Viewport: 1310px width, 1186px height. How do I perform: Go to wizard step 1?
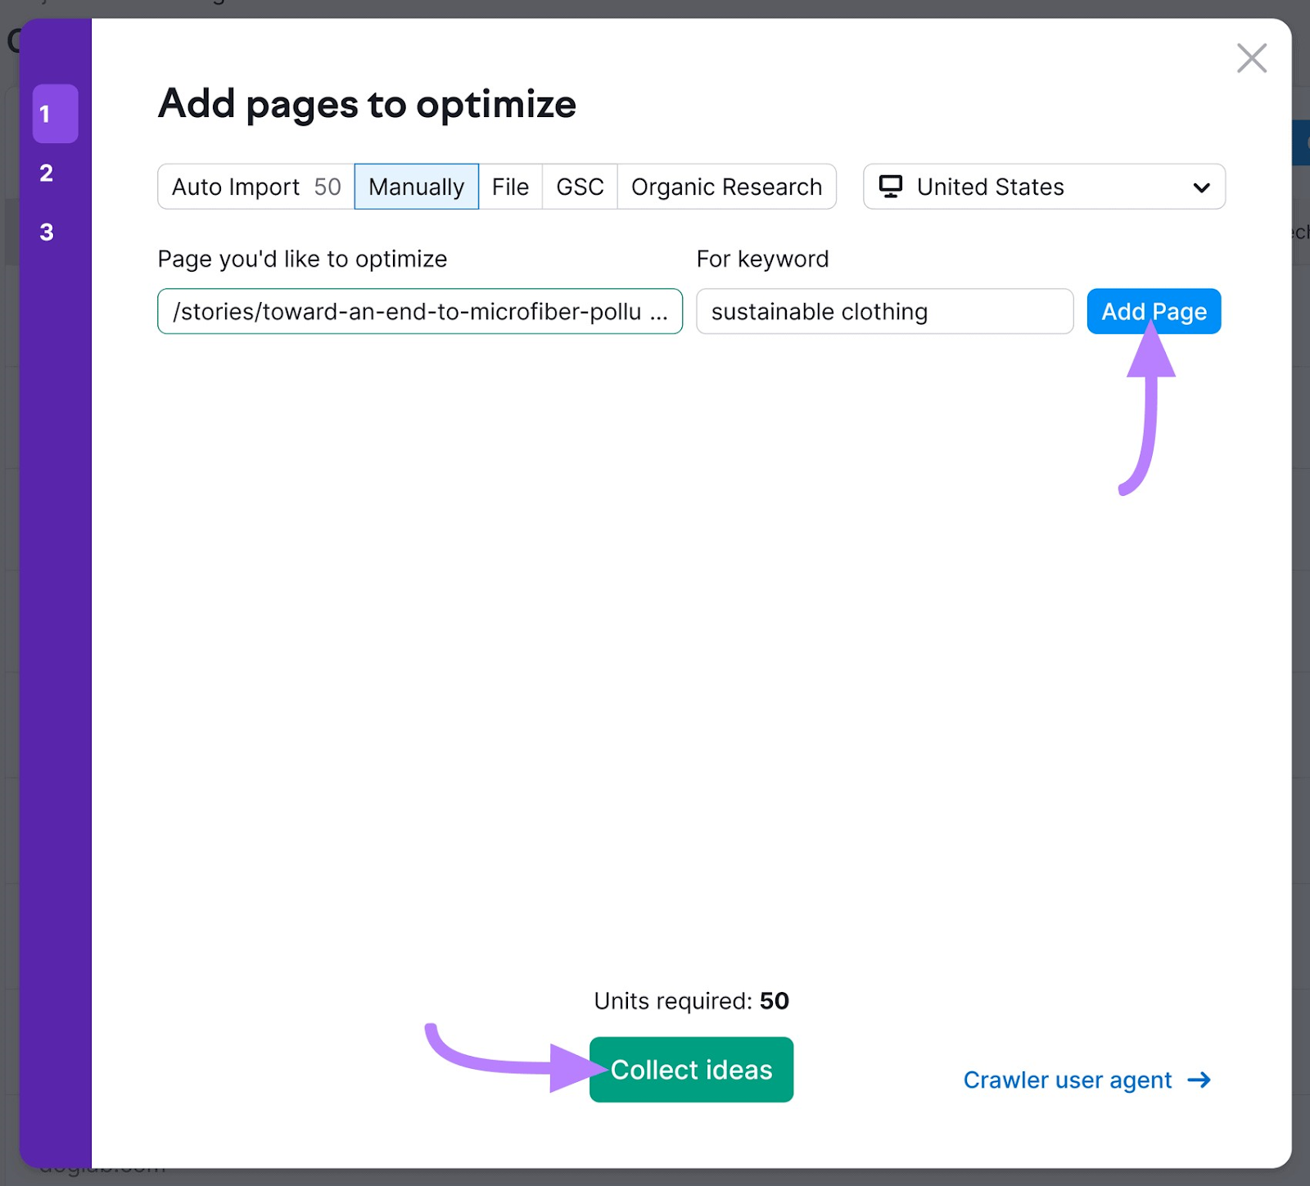click(x=55, y=114)
